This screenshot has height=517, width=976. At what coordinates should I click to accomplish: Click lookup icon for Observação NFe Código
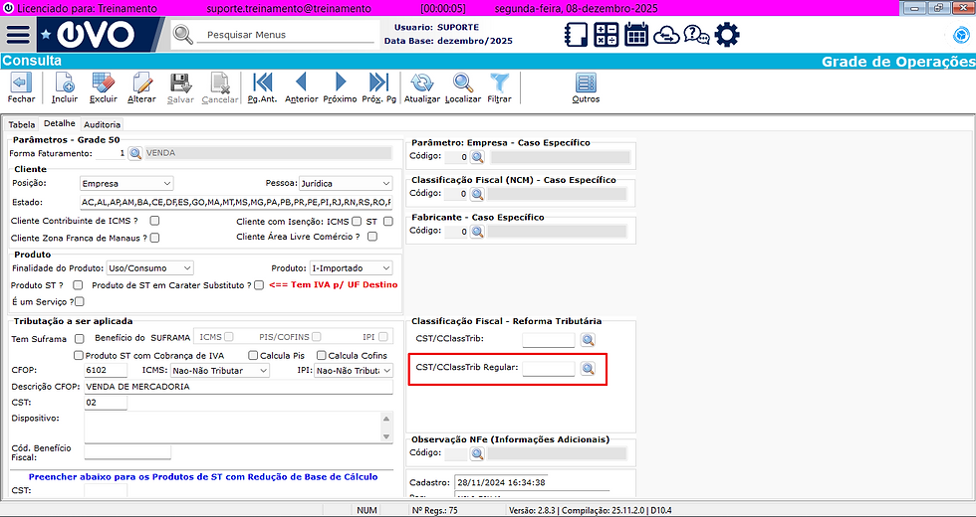pos(477,453)
